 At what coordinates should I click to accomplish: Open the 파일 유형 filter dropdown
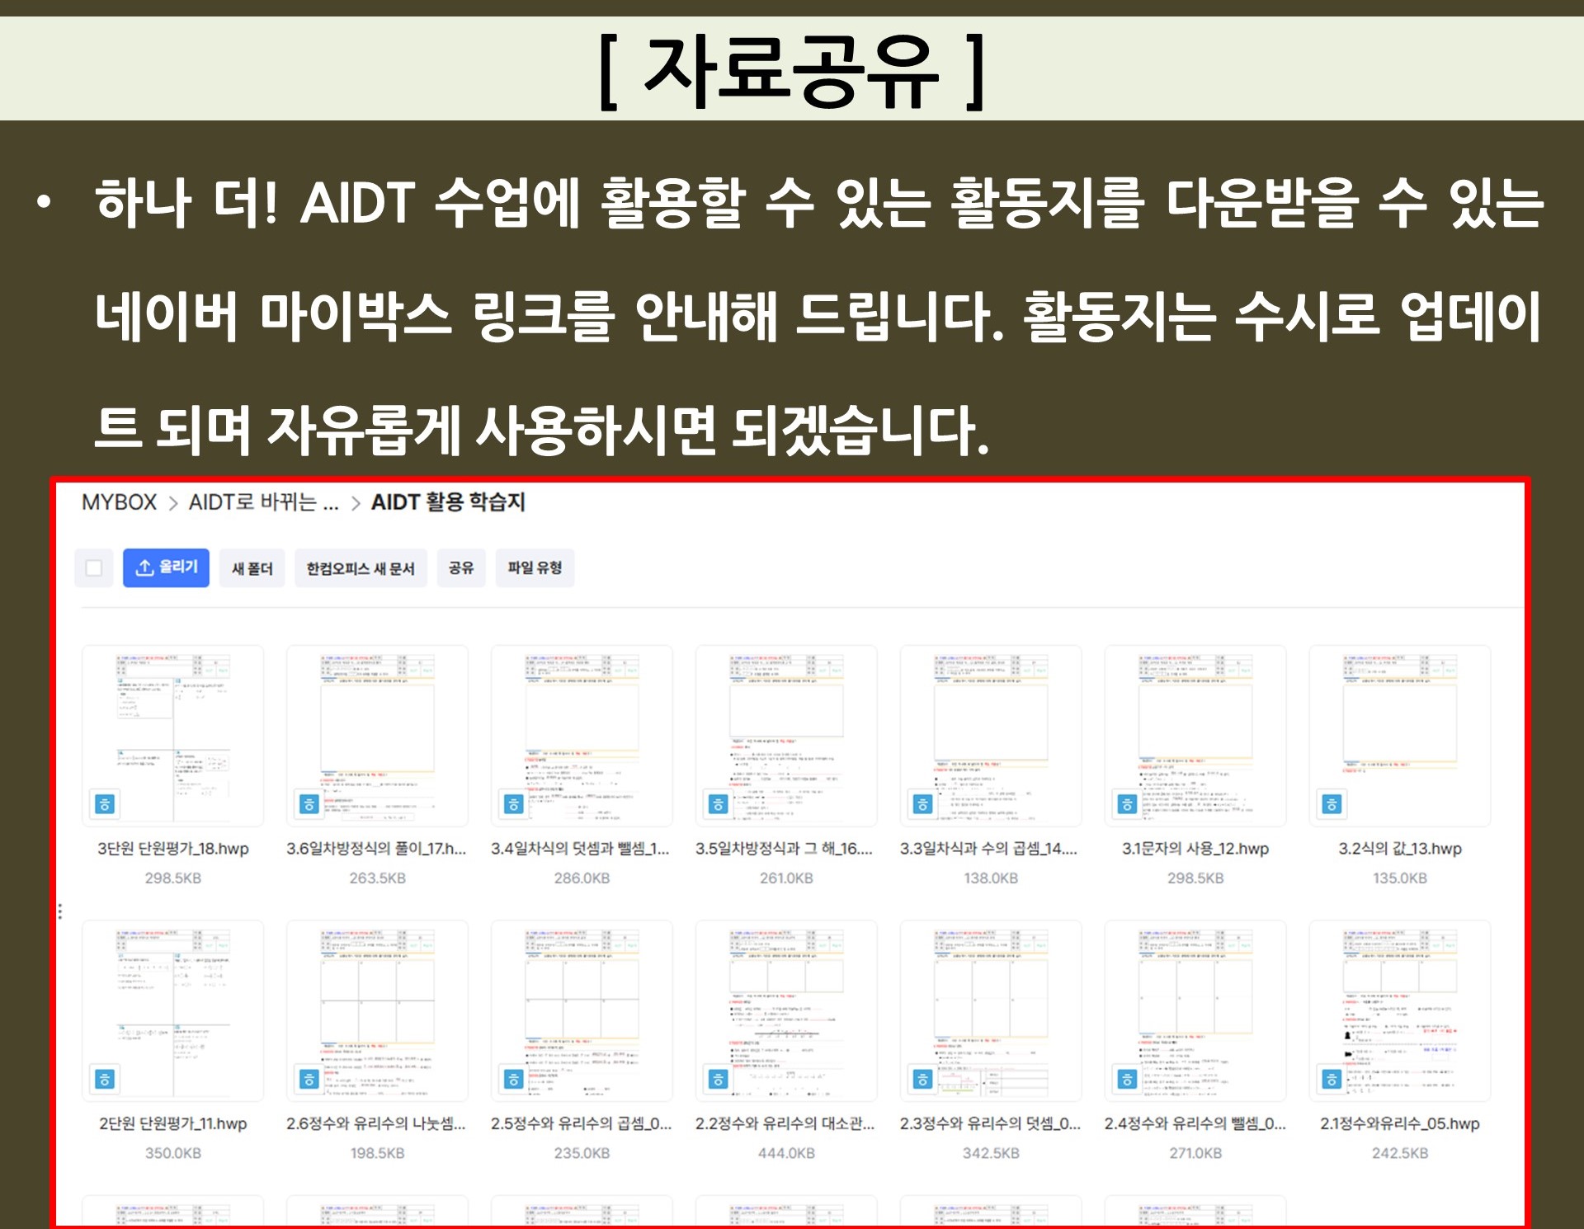[535, 567]
